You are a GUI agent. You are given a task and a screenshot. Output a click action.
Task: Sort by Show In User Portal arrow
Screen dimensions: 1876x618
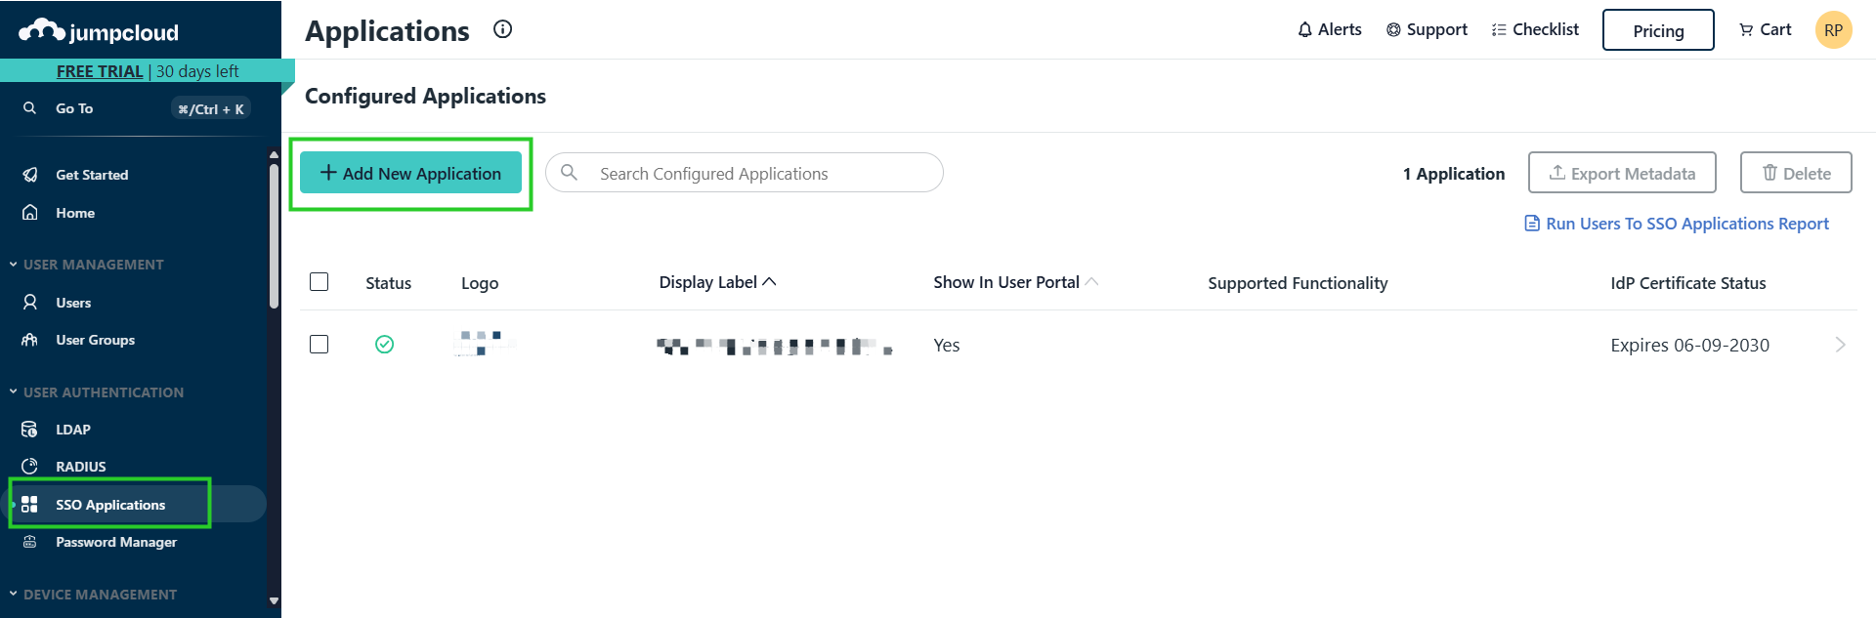tap(1092, 281)
